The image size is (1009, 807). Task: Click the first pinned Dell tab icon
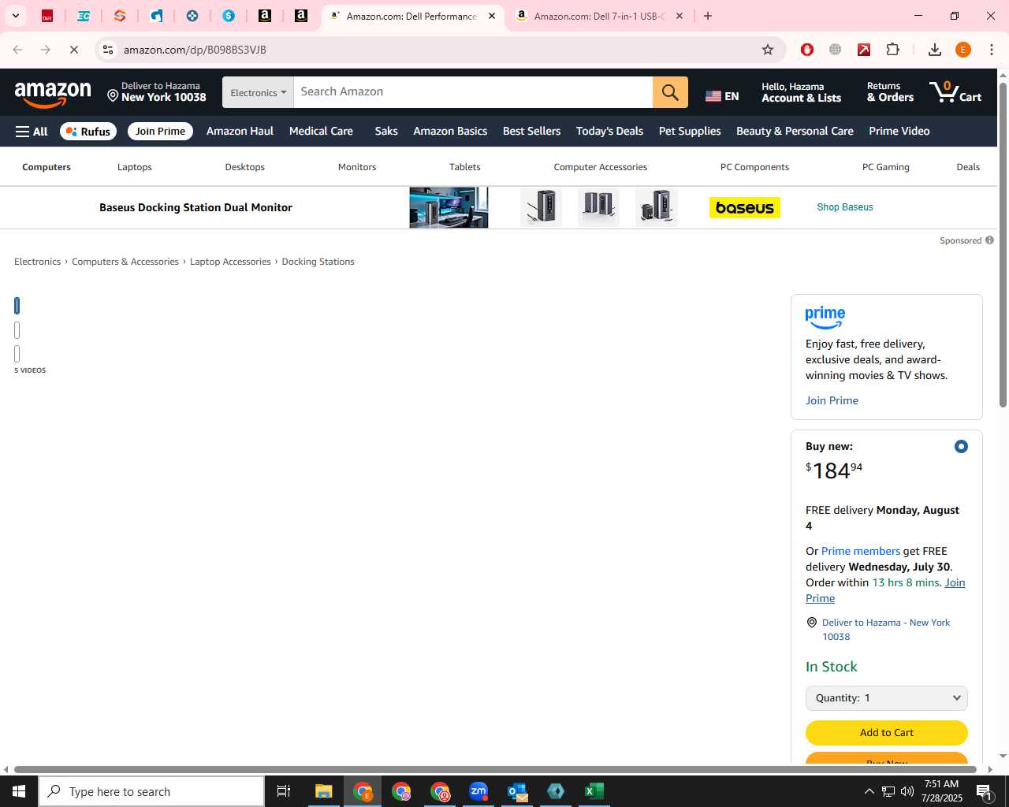coord(47,16)
